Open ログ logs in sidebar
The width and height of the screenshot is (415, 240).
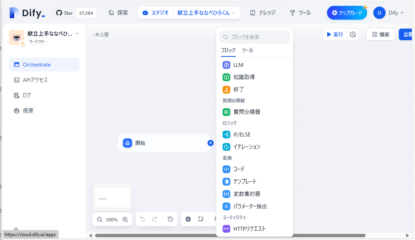click(44, 95)
